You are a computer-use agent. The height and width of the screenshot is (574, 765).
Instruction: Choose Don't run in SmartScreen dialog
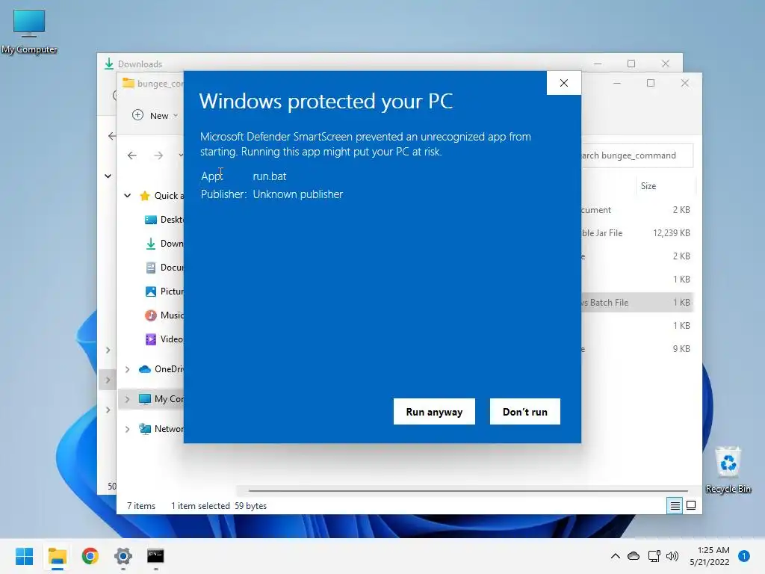tap(525, 412)
